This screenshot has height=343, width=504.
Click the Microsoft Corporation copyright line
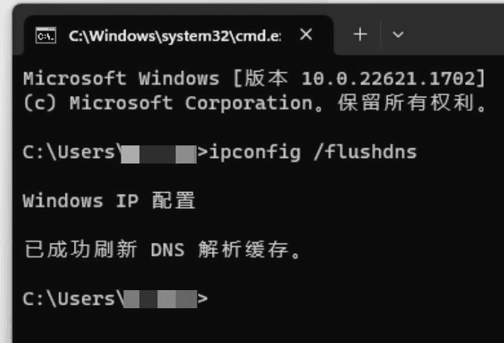pos(255,103)
